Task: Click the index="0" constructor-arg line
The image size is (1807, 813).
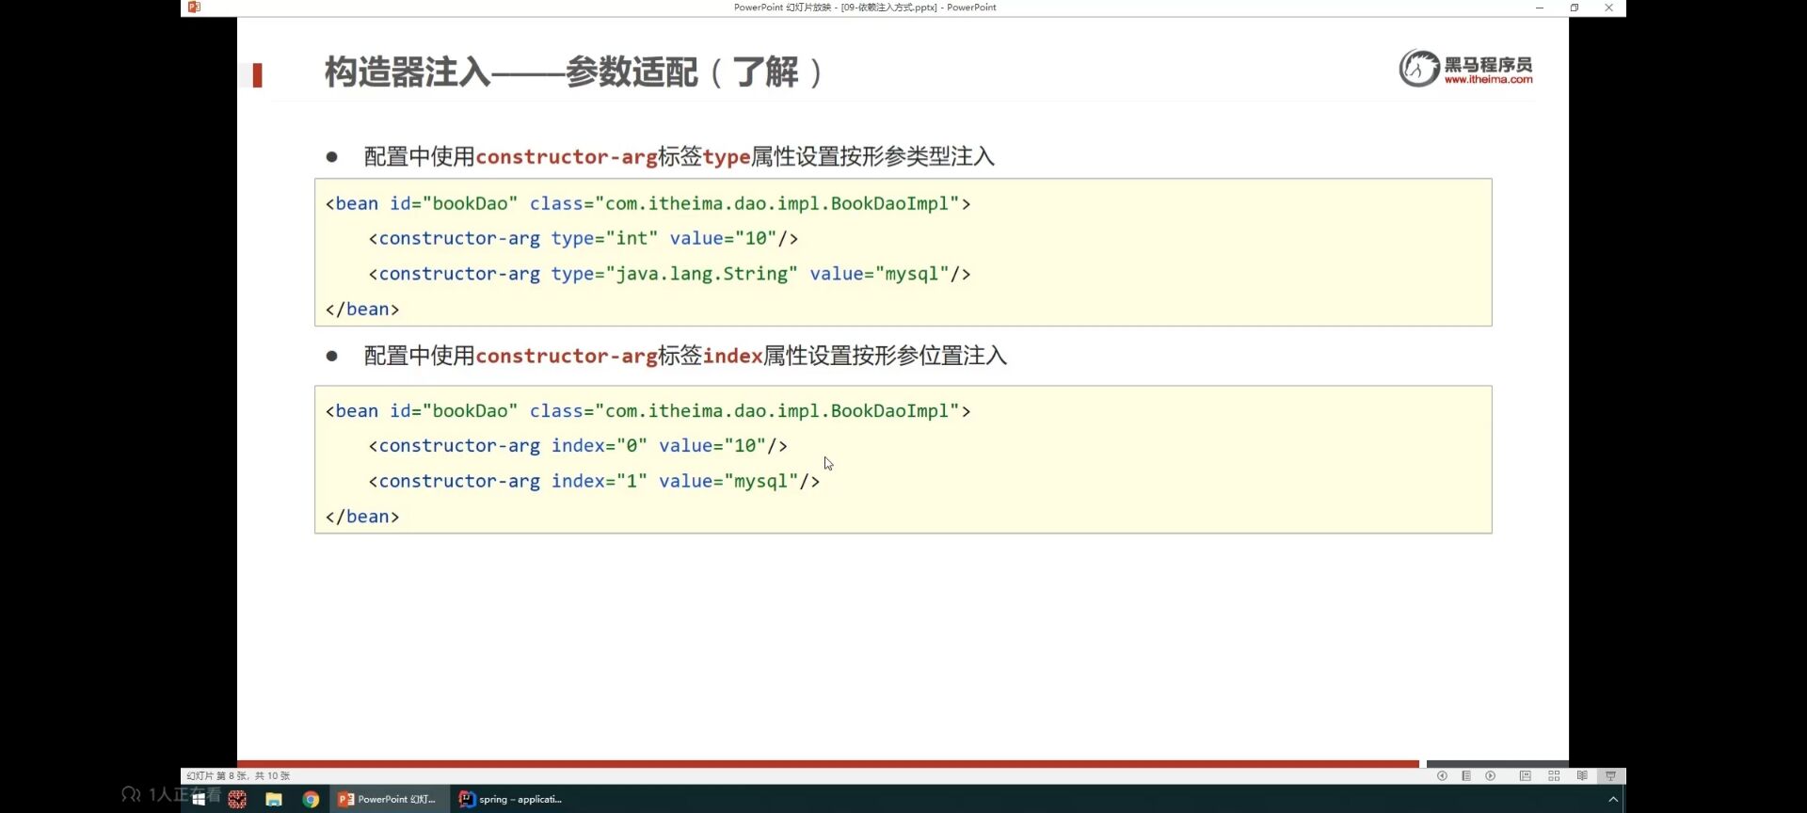Action: (x=578, y=446)
